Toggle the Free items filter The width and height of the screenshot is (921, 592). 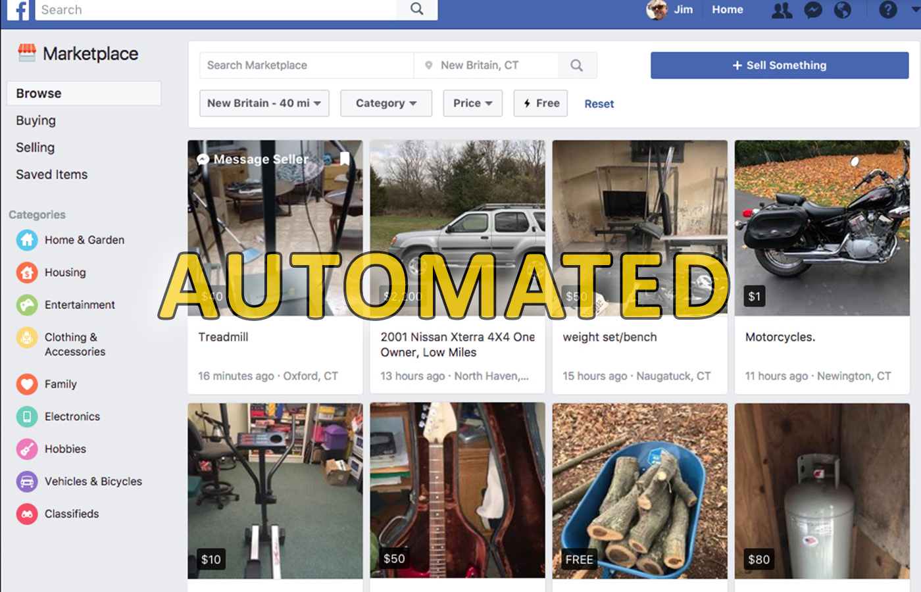(541, 103)
